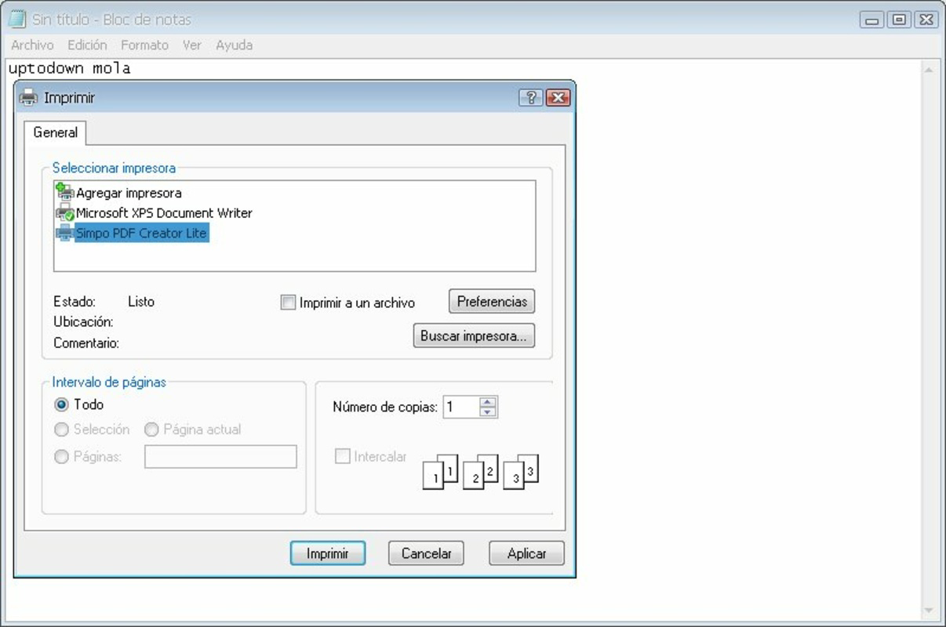Click the Buscar impresora button

coord(474,335)
